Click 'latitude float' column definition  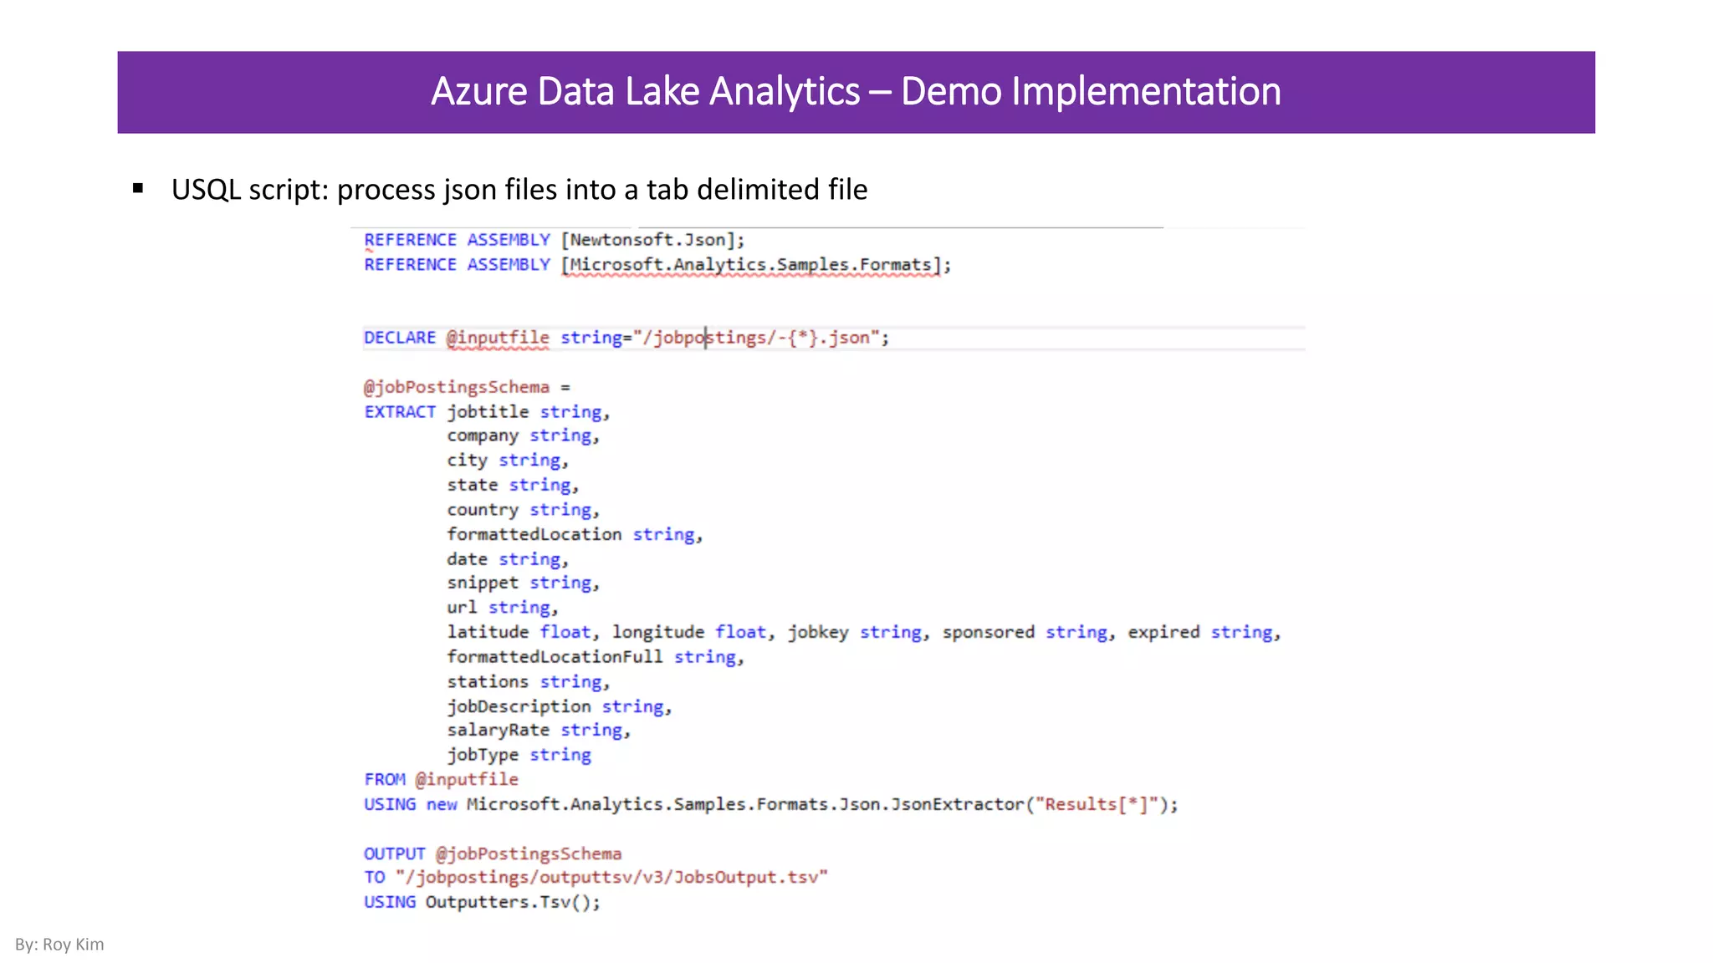coord(519,633)
